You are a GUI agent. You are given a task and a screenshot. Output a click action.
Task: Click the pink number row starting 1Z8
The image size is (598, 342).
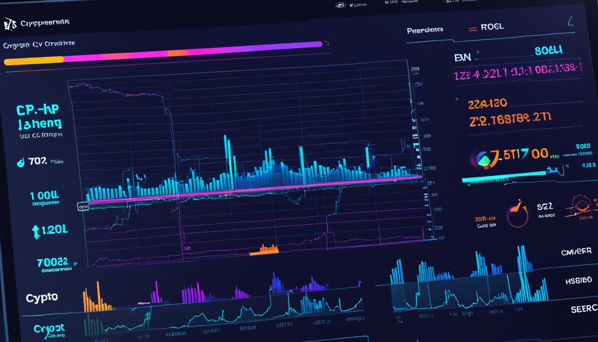(x=517, y=73)
